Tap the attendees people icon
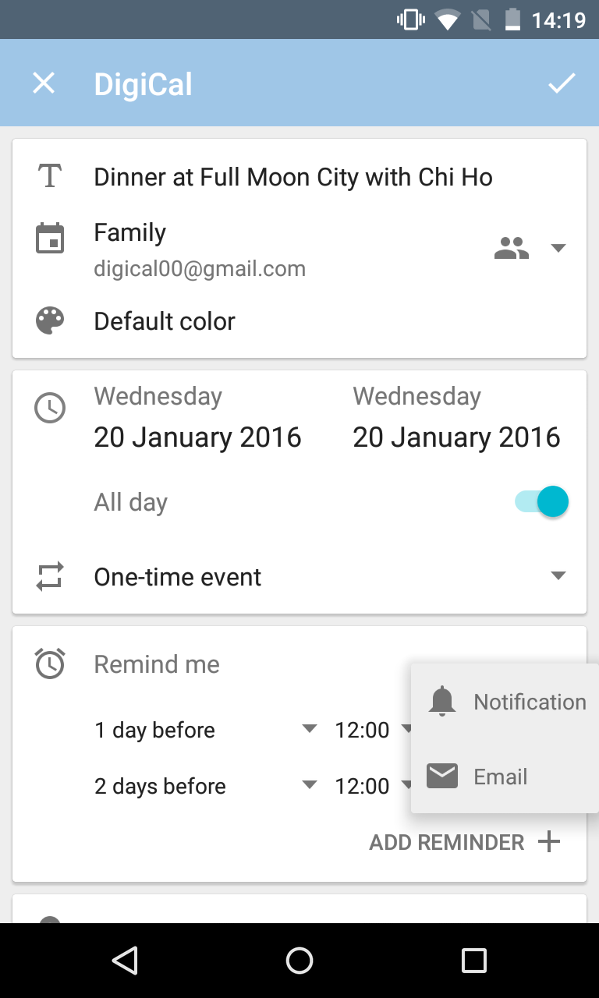Screen dimensions: 599x998 coord(512,248)
